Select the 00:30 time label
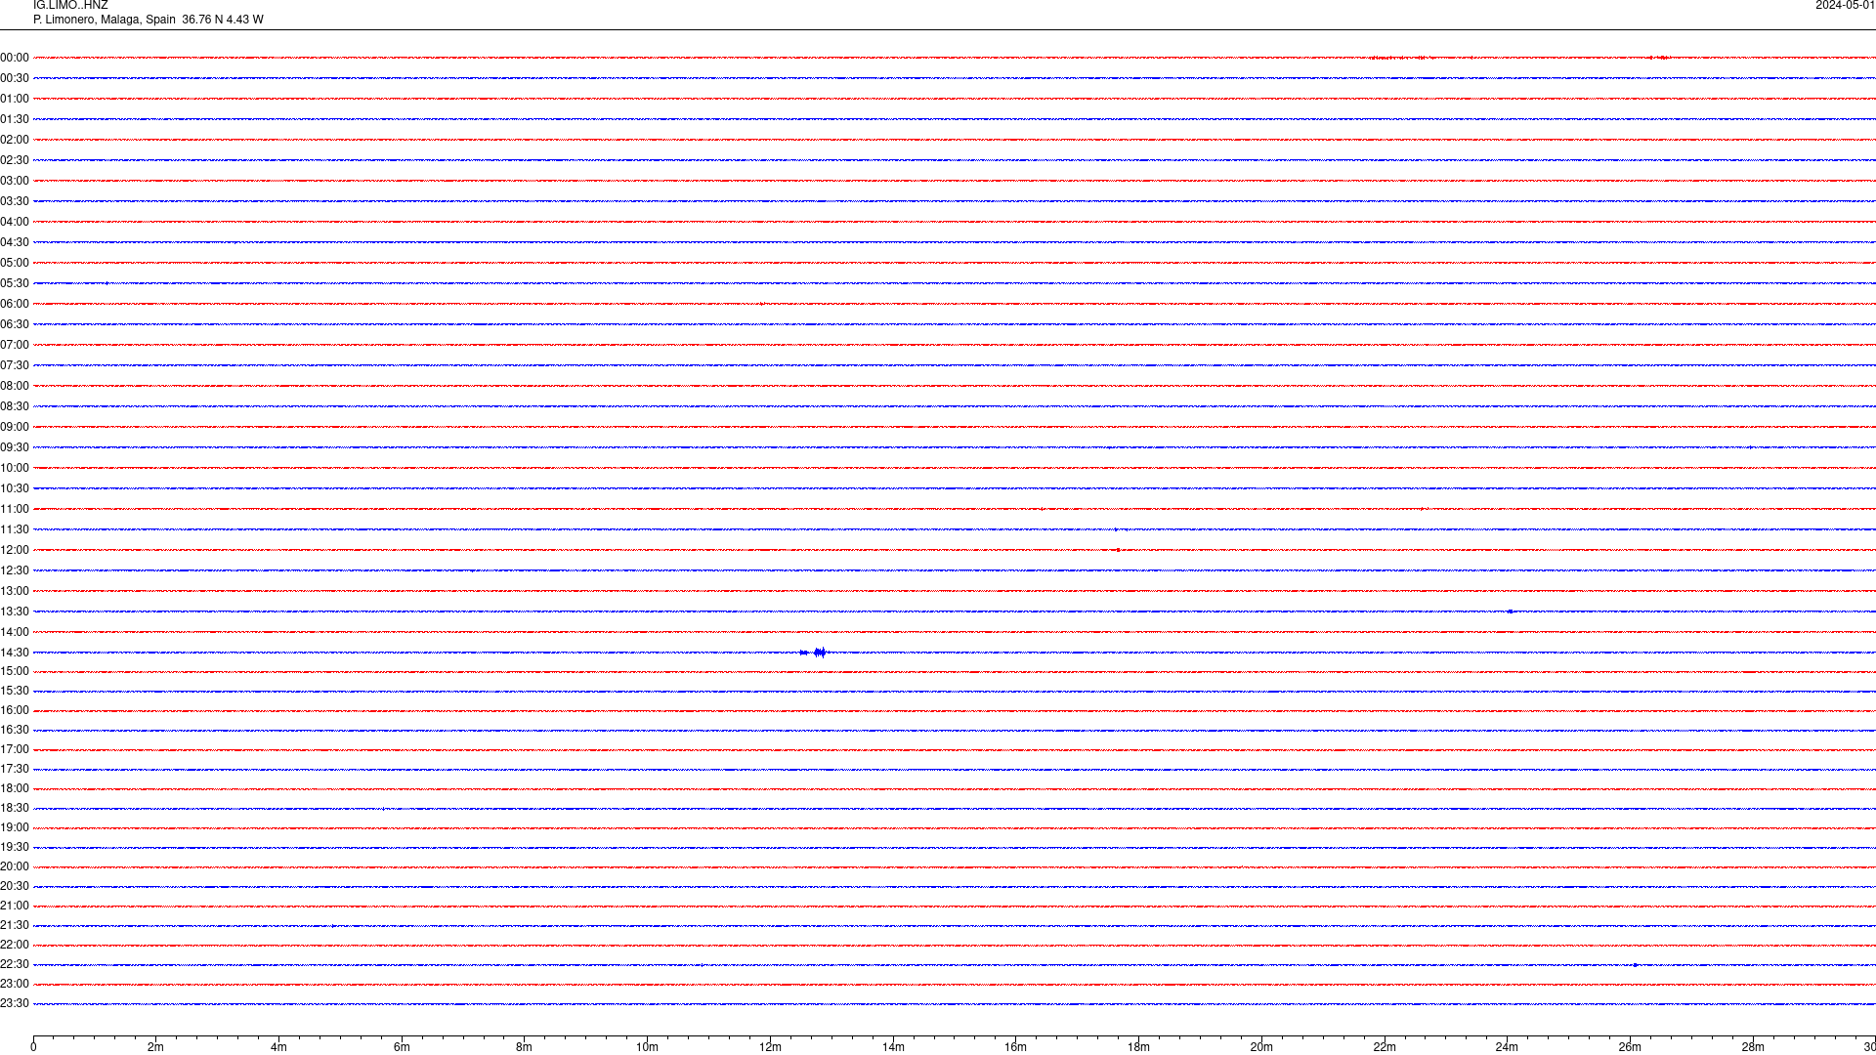The image size is (1876, 1055). pyautogui.click(x=15, y=78)
